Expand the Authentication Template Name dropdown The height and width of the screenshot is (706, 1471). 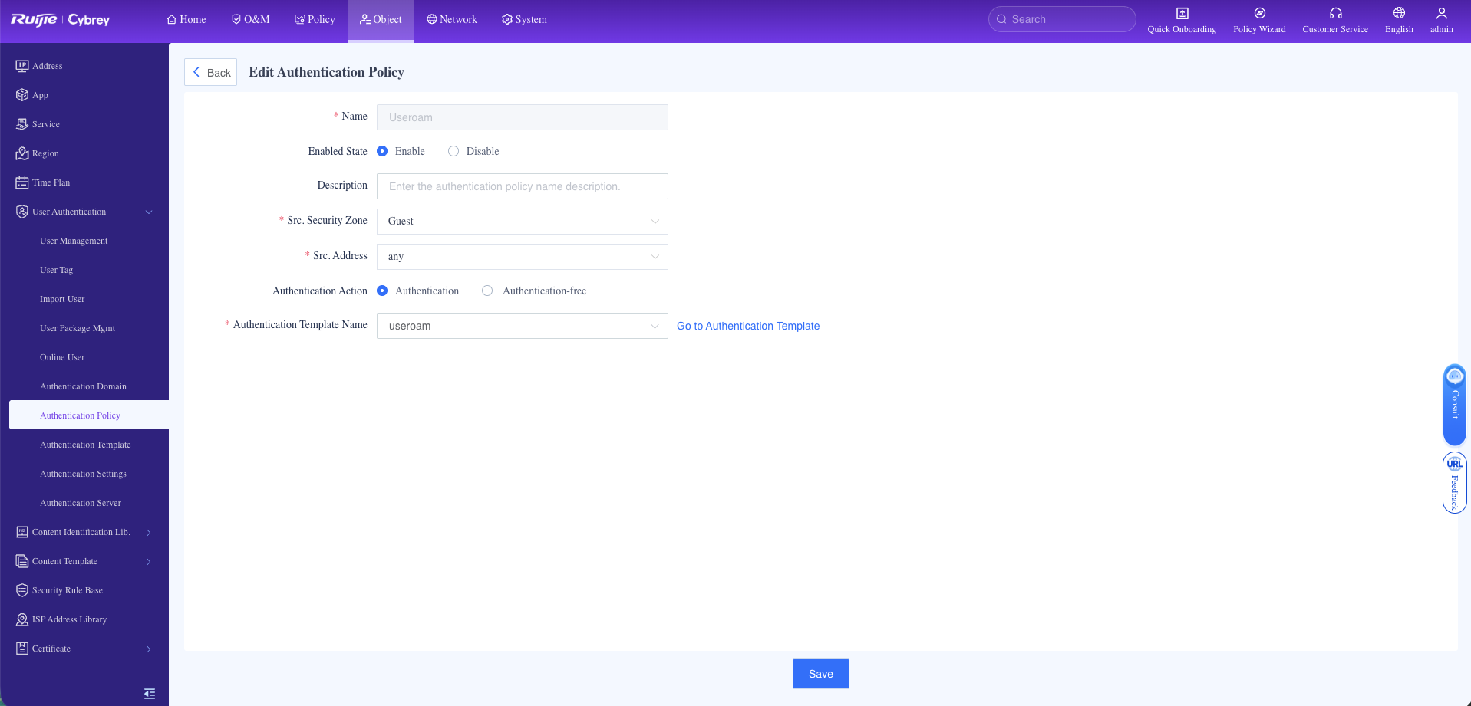click(x=522, y=326)
